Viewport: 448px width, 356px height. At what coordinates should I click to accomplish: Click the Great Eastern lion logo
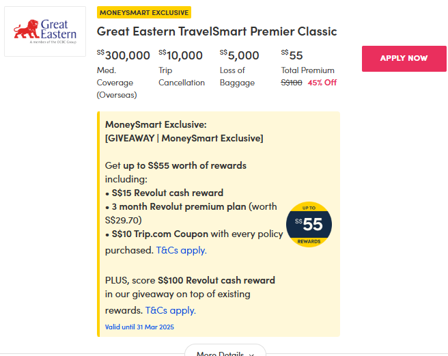click(x=44, y=31)
